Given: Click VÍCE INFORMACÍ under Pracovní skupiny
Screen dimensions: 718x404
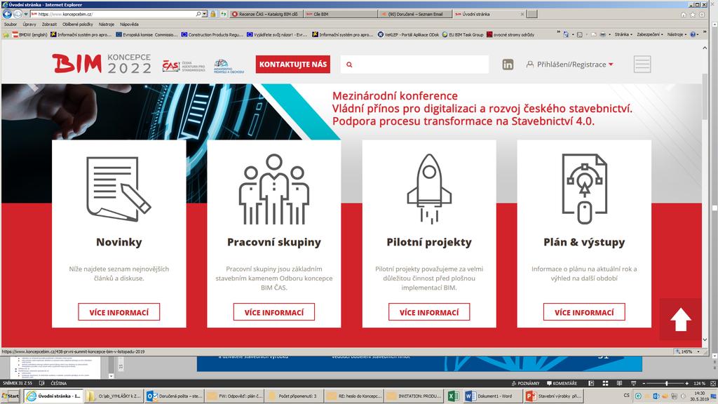Looking at the screenshot, I should [274, 312].
